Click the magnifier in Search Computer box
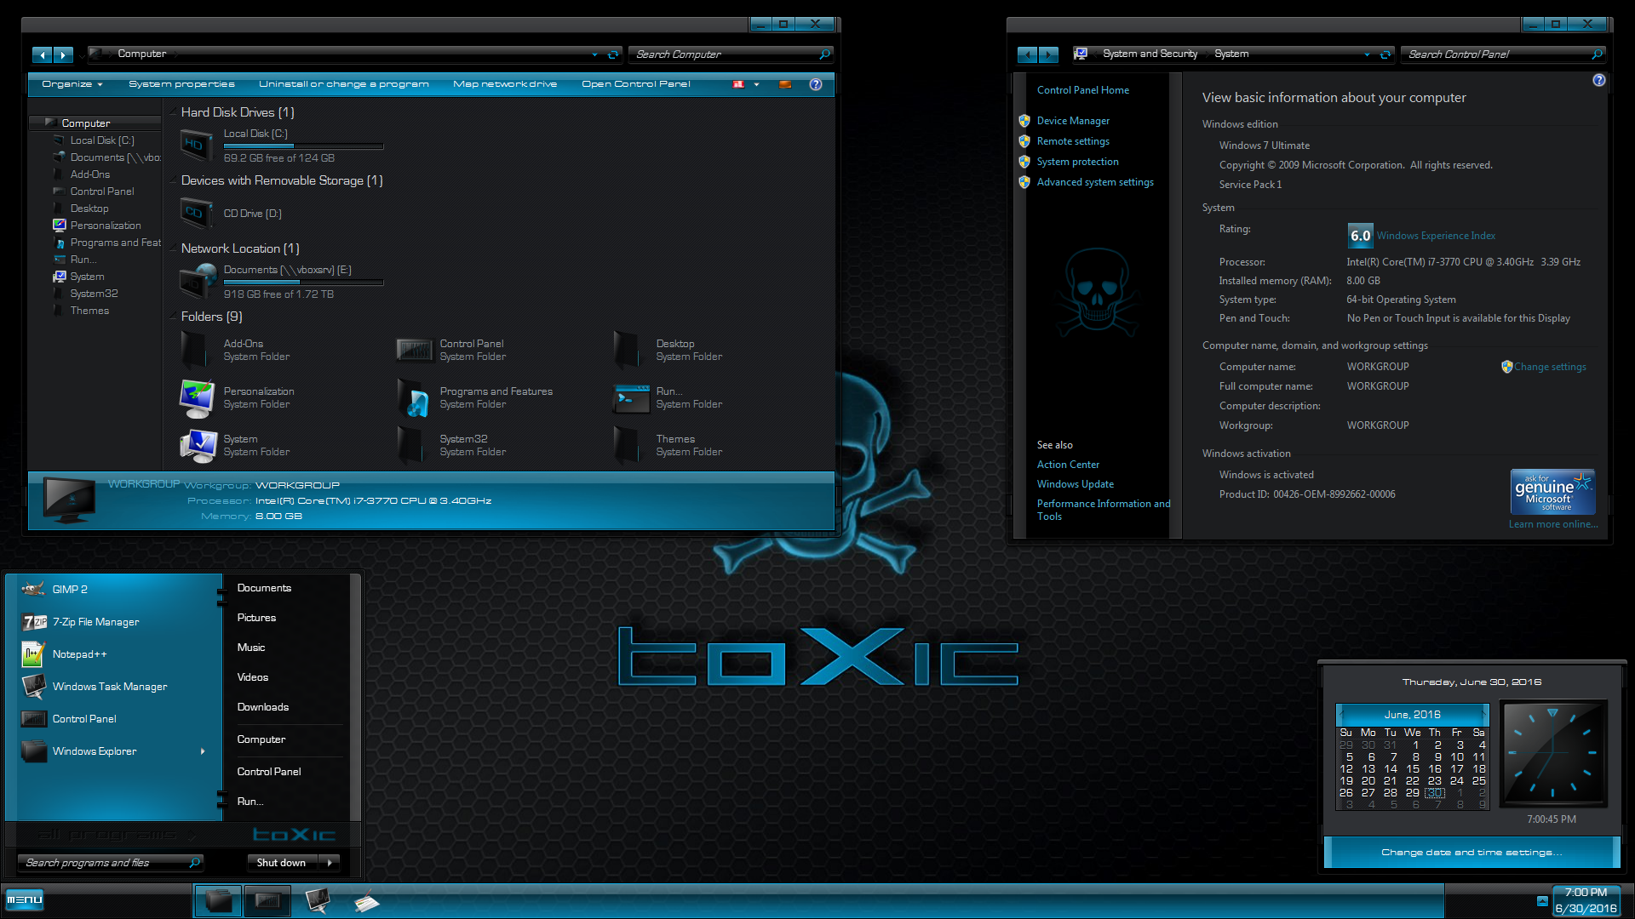 pos(823,54)
